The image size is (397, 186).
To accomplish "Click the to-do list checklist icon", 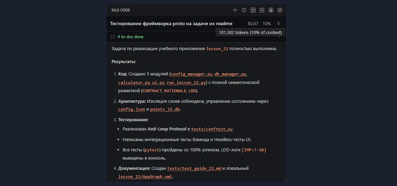I will pyautogui.click(x=113, y=37).
